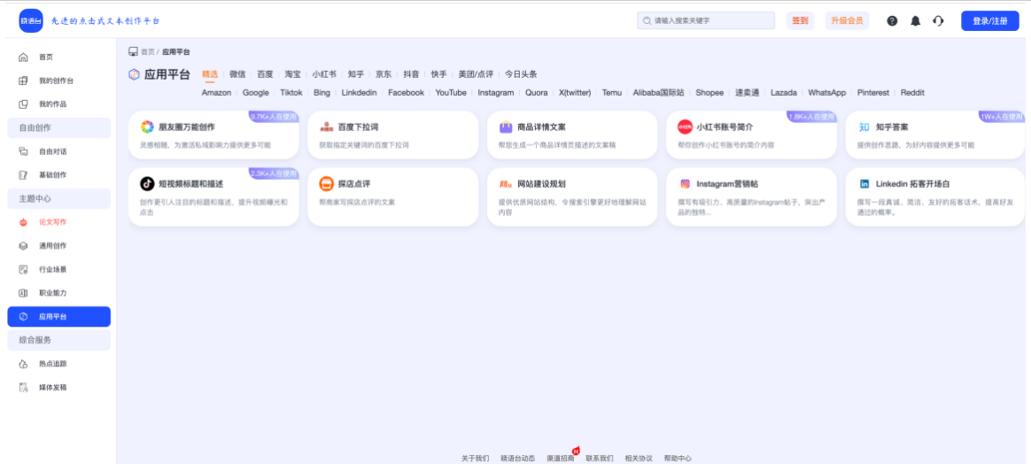Open the 朋友圈万能创作 card title
Viewport: 1031px width, 464px height.
[x=187, y=127]
